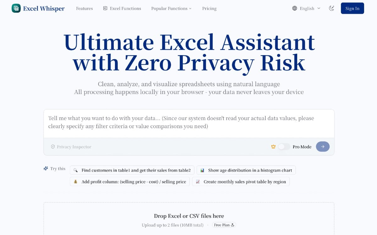Click the Sign In button
The height and width of the screenshot is (235, 377).
(x=352, y=8)
